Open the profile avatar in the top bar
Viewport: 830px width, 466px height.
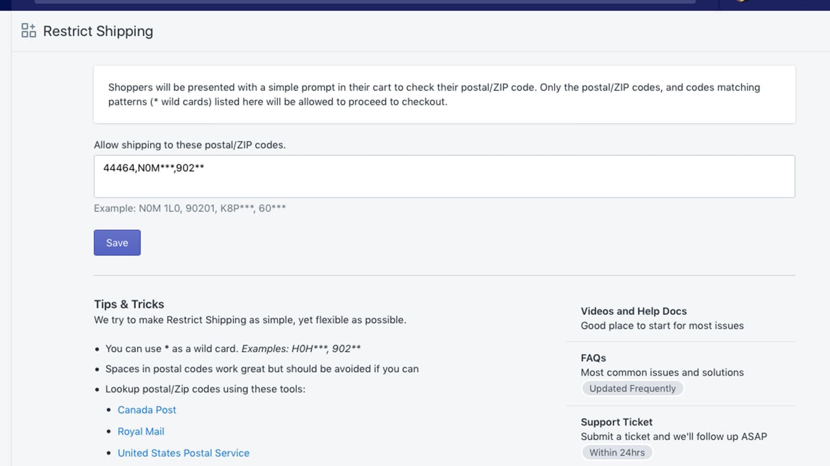tap(741, 3)
